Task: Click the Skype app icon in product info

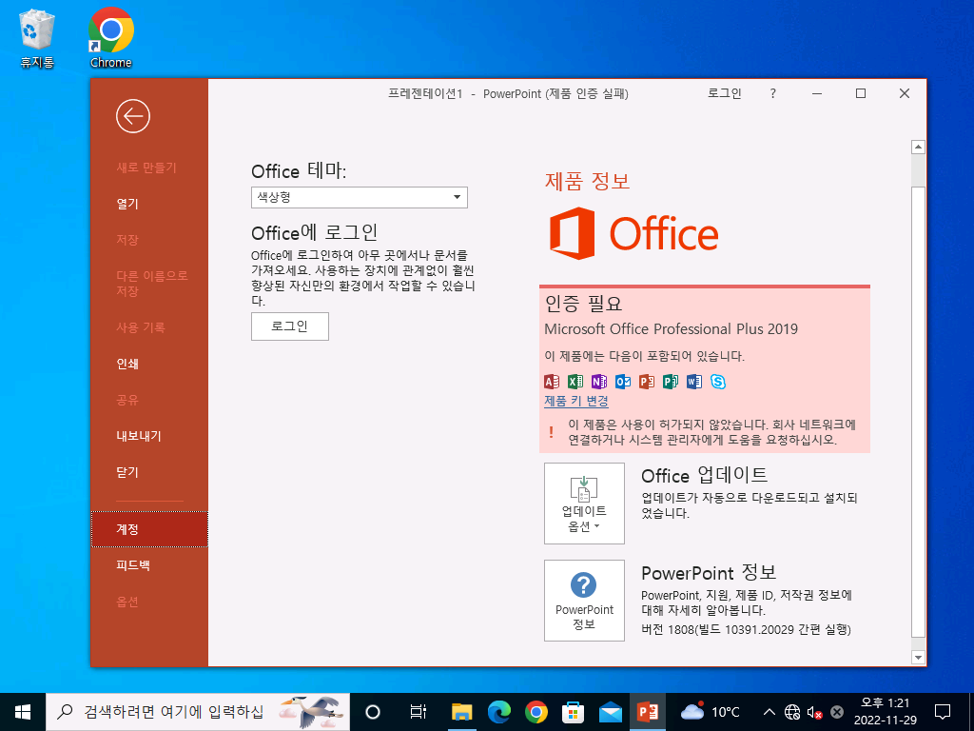Action: (x=718, y=381)
